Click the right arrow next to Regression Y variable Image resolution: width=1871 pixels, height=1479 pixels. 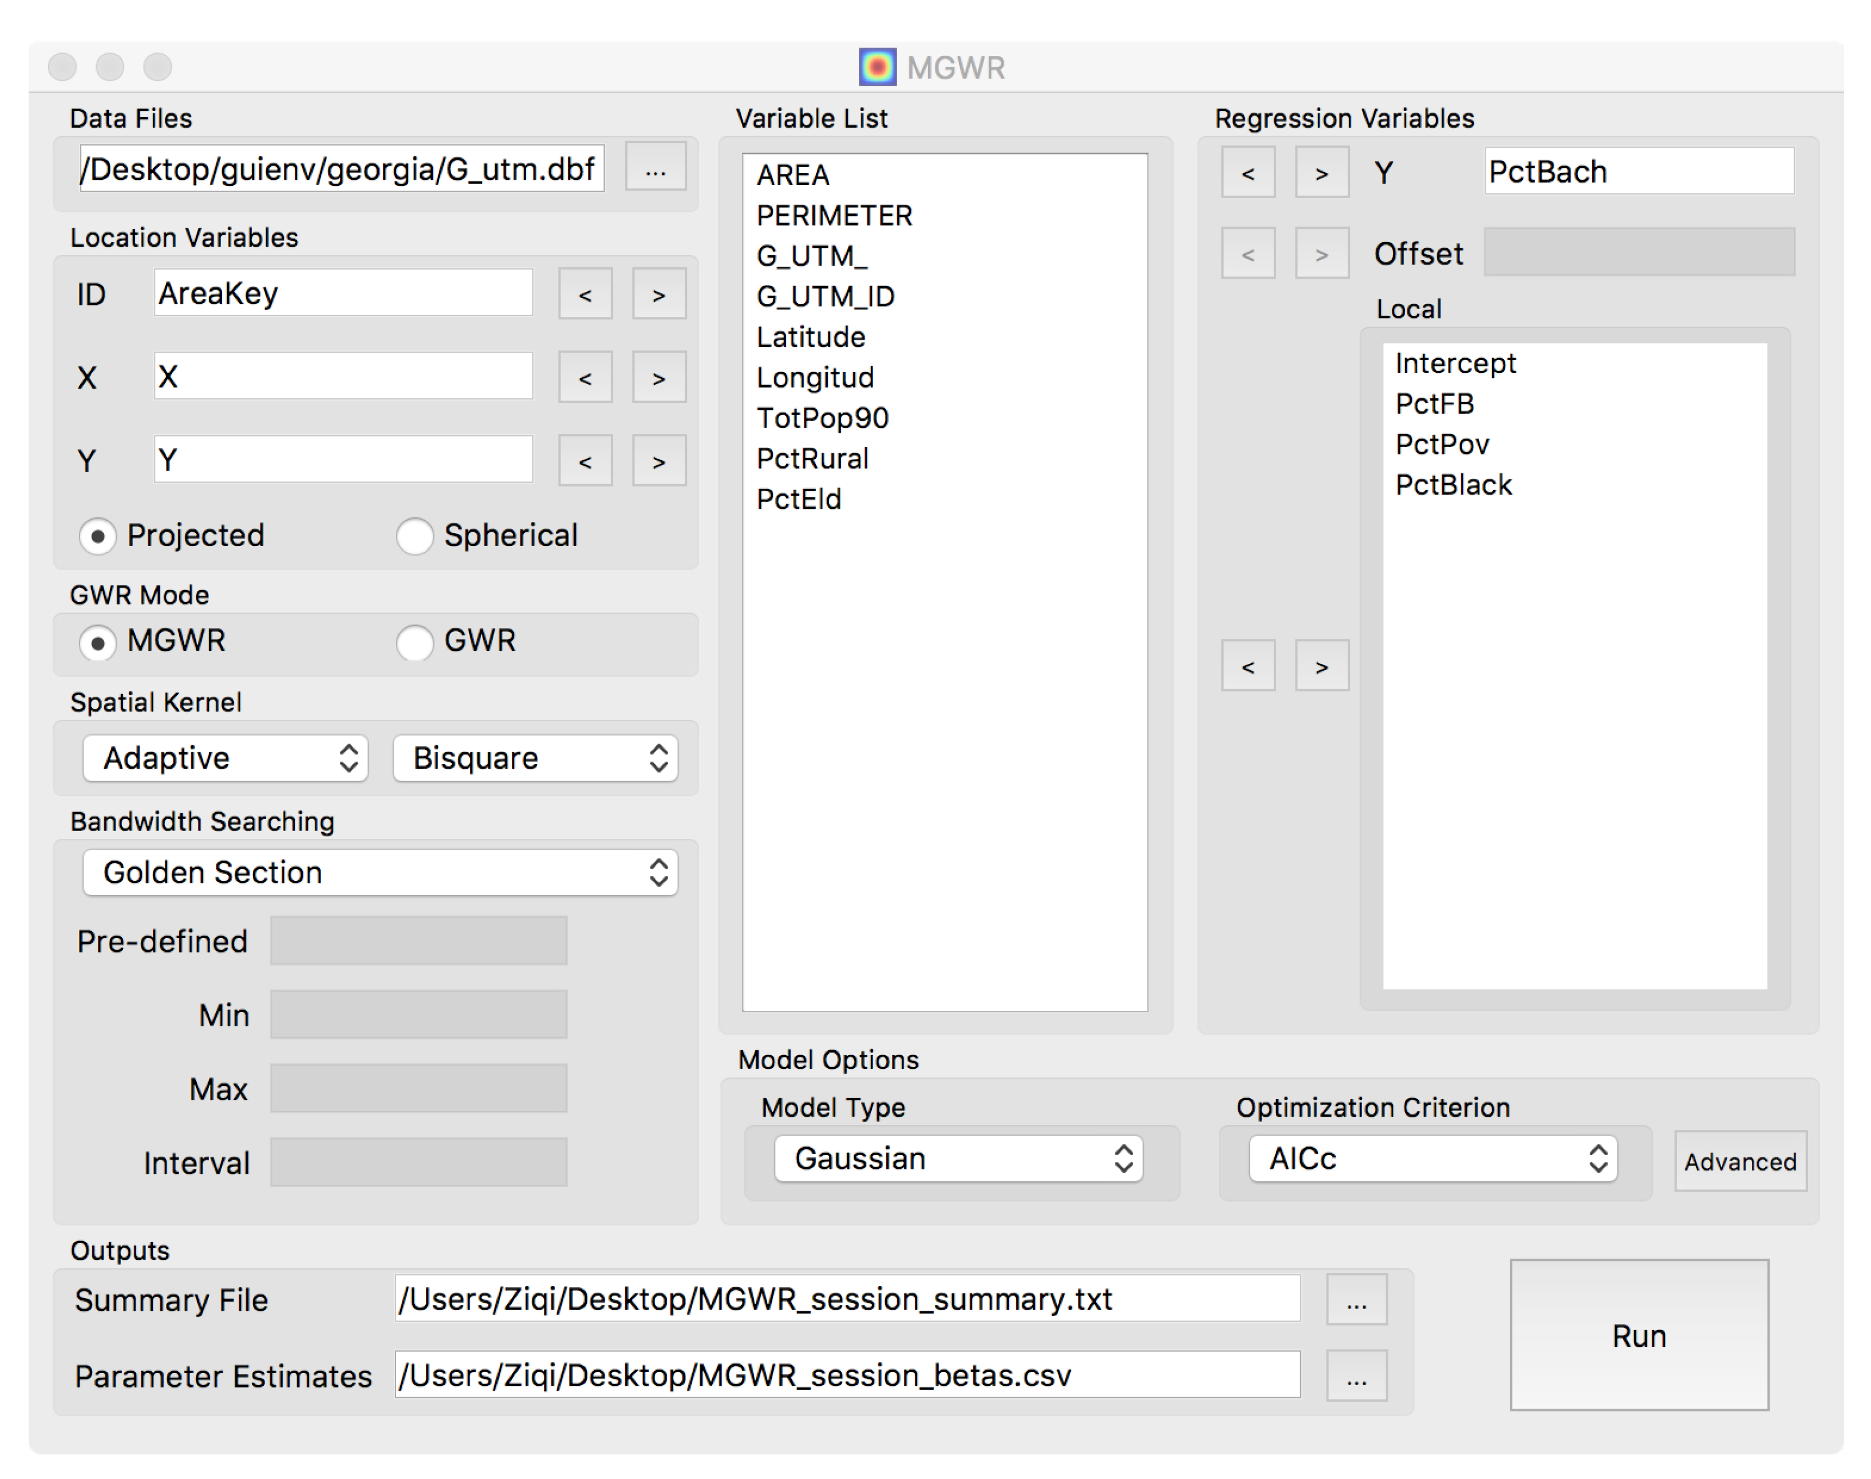1321,173
